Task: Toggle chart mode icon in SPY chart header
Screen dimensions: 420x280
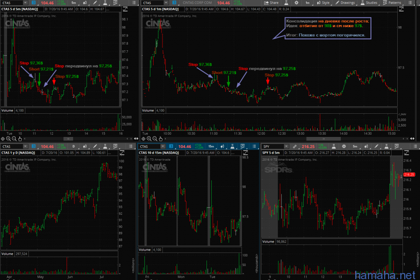Action: tap(406, 153)
